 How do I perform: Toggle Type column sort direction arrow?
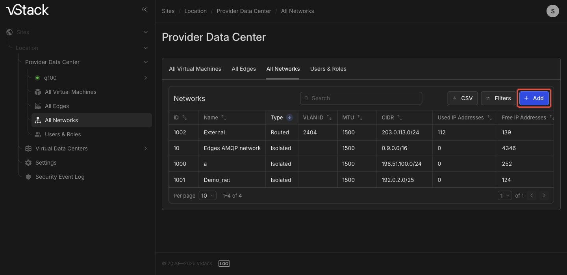(x=289, y=117)
